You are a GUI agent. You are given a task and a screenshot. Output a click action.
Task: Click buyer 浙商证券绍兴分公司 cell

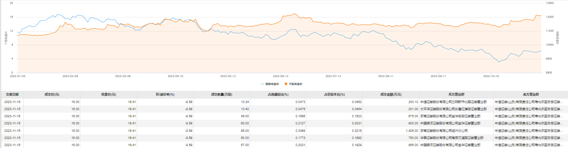pyautogui.click(x=444, y=131)
